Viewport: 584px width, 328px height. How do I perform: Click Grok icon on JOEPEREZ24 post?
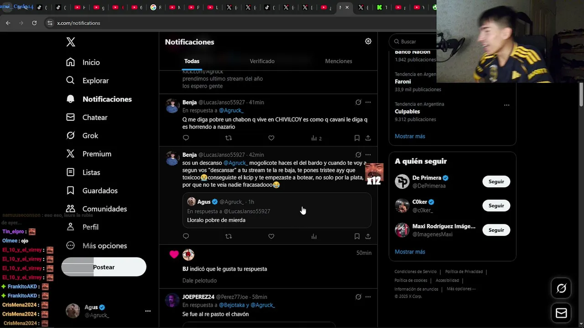(358, 297)
